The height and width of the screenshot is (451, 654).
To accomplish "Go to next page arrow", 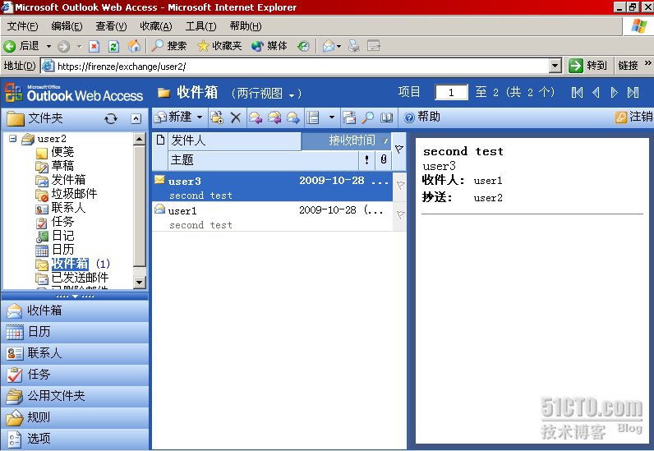I will pos(615,92).
